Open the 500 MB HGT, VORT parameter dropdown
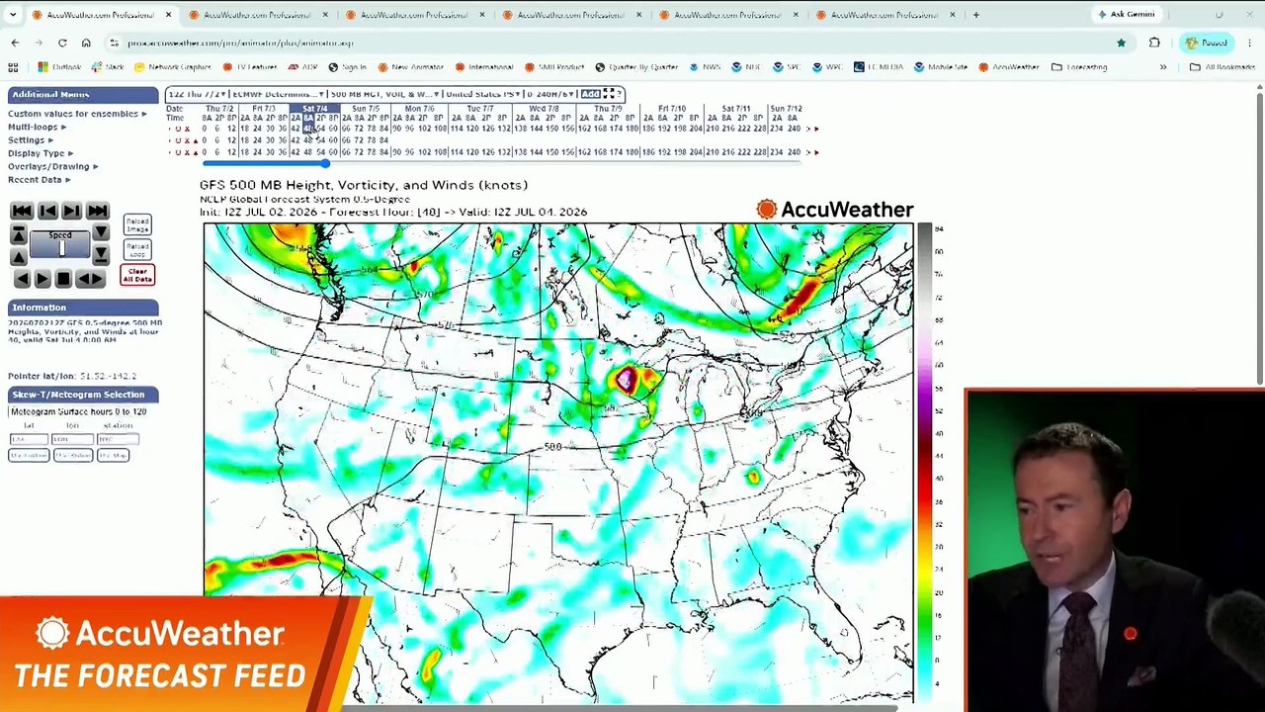The image size is (1265, 712). (383, 94)
